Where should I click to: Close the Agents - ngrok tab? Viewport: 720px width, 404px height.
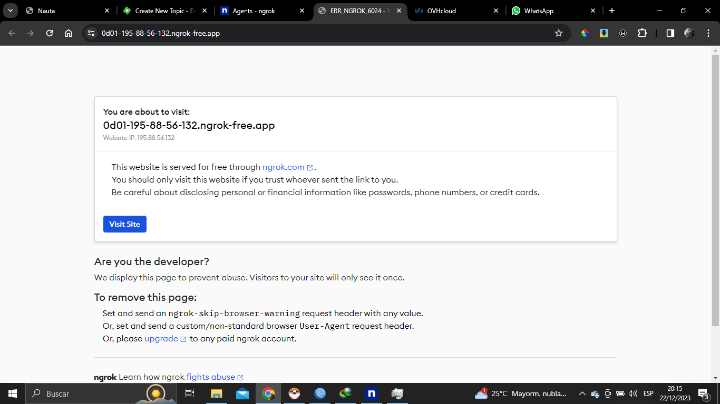[302, 11]
